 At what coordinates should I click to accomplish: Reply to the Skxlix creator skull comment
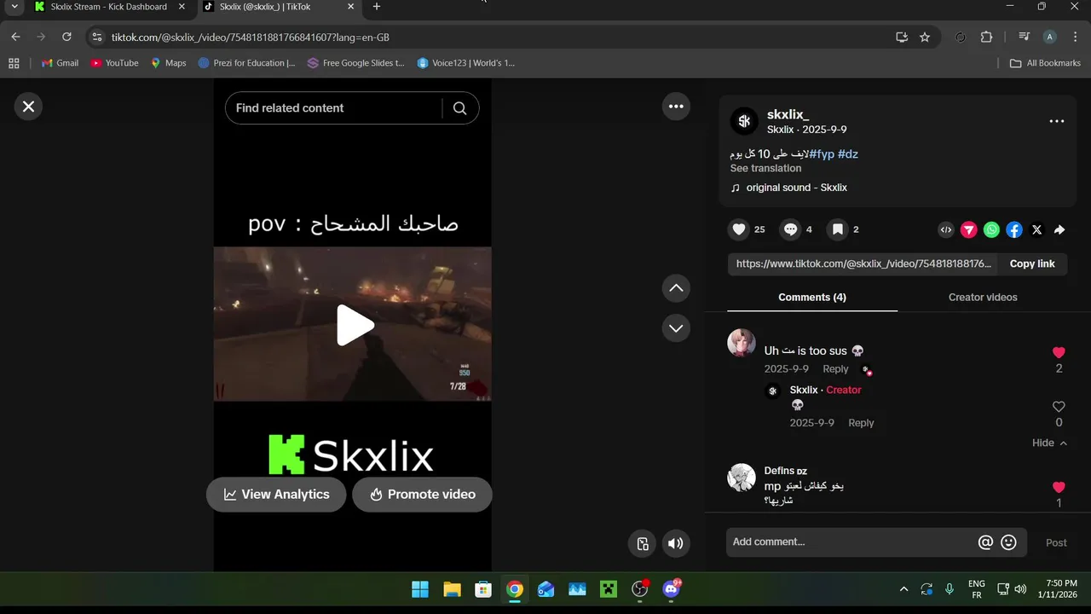click(861, 423)
